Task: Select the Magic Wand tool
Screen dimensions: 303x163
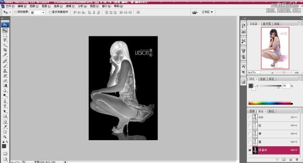Action: point(5,45)
